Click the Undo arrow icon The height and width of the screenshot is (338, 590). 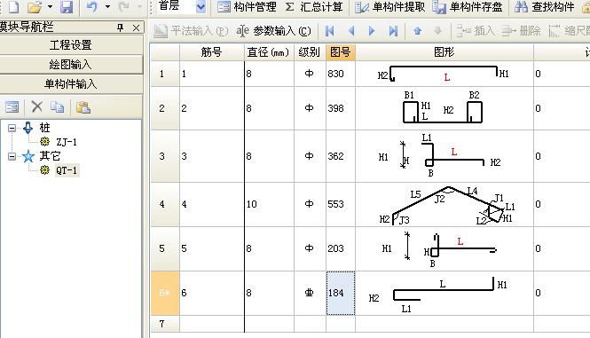coord(91,6)
